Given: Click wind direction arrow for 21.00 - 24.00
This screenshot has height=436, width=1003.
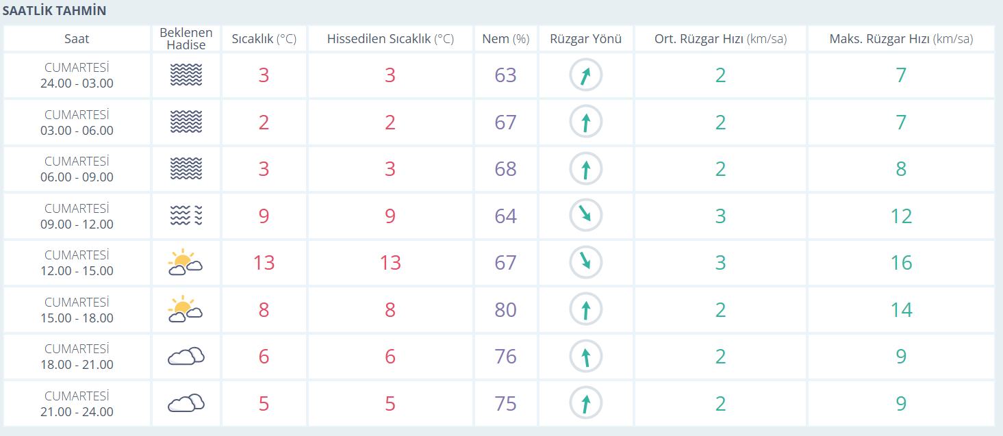Looking at the screenshot, I should click(x=586, y=403).
